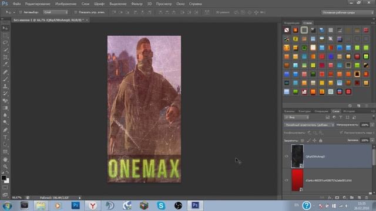The height and width of the screenshot is (211, 376).
Task: Apply the default no-style swatch in Styles
Action: (x=287, y=30)
